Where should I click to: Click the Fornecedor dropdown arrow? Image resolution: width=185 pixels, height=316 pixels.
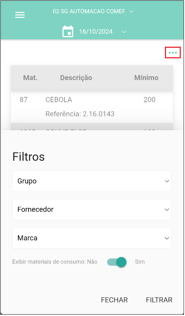click(167, 210)
